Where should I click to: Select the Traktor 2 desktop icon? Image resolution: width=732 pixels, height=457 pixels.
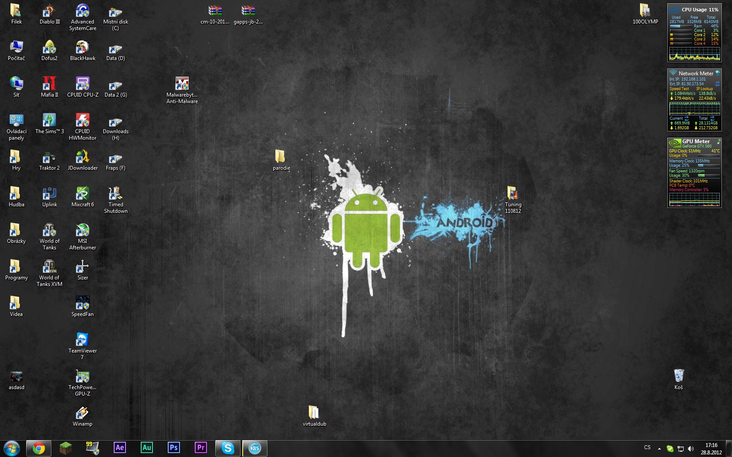(x=50, y=160)
